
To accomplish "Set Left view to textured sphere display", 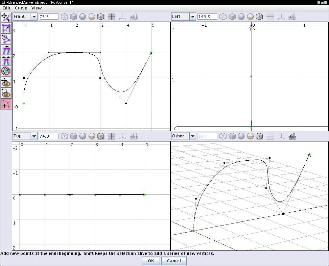I will (250, 17).
